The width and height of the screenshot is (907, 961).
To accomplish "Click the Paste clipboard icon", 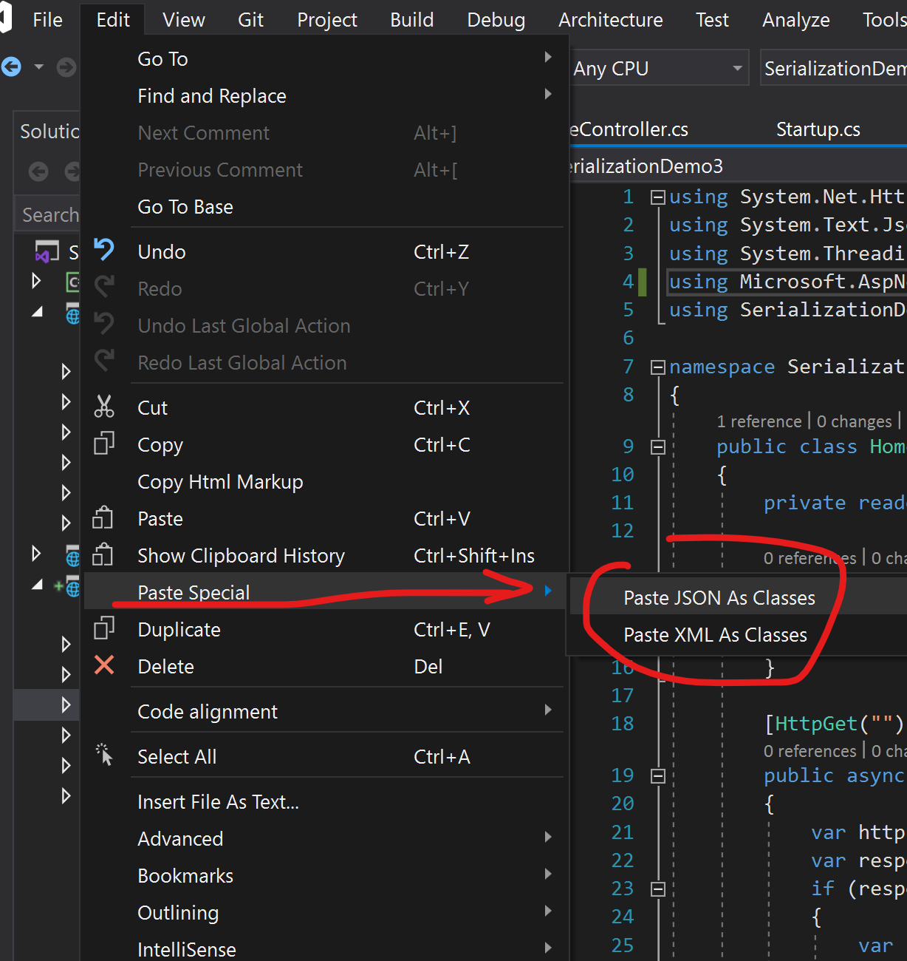I will (103, 517).
